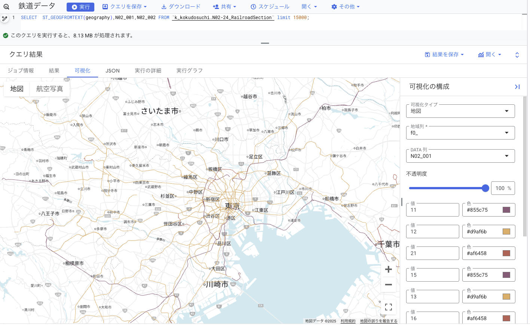Click the スケジュール schedule button

(270, 7)
